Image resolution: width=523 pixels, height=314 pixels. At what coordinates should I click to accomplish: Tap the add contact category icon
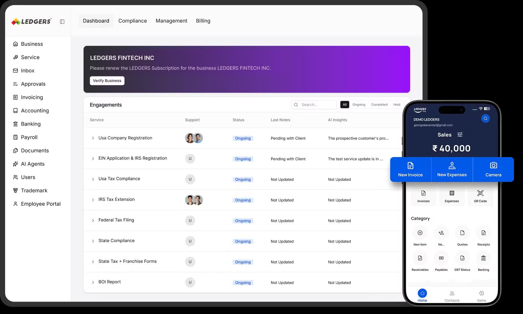click(441, 233)
